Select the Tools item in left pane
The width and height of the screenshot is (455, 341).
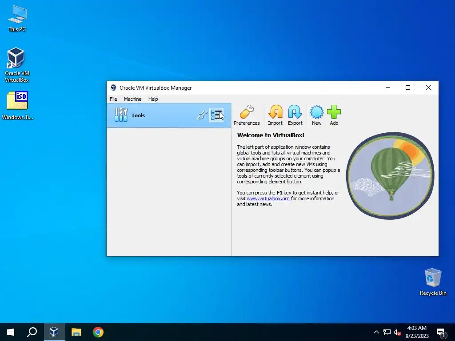[x=168, y=115]
